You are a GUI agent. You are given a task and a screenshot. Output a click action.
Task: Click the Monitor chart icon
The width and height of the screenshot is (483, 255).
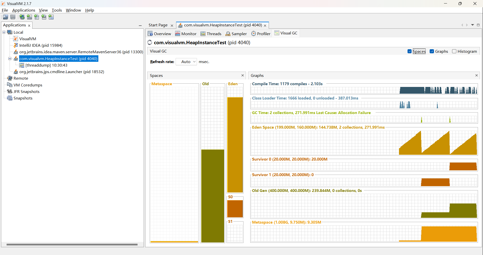pos(178,34)
